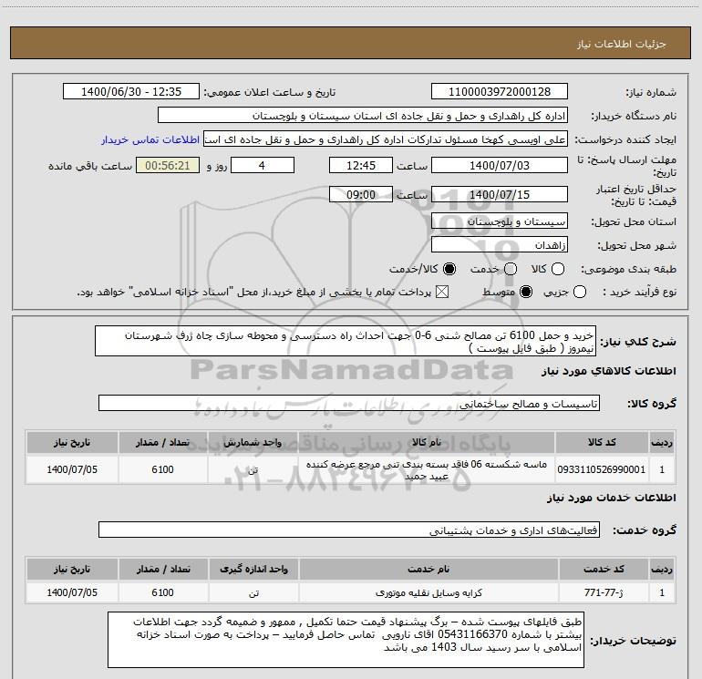Click announcement date field 1400/06/30 - 12:35

131,91
